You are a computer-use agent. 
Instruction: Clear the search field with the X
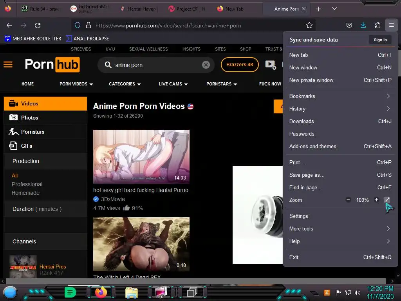(206, 65)
